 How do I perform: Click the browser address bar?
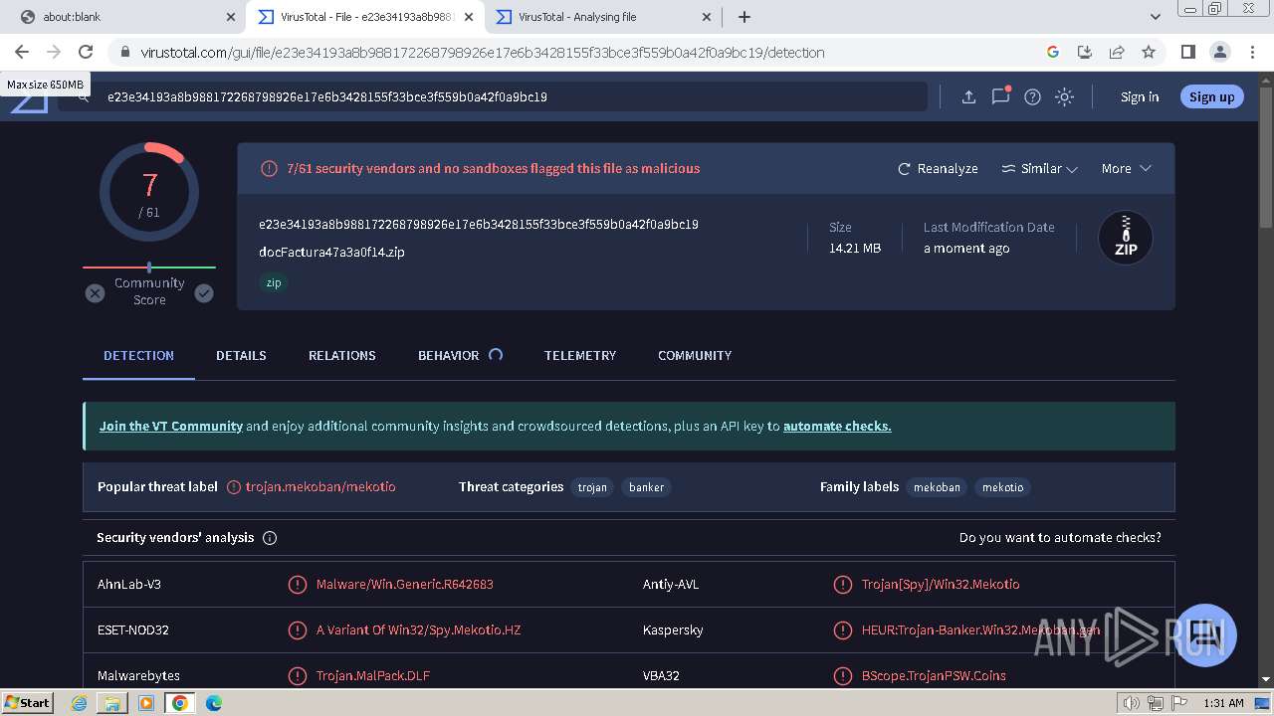coord(577,52)
